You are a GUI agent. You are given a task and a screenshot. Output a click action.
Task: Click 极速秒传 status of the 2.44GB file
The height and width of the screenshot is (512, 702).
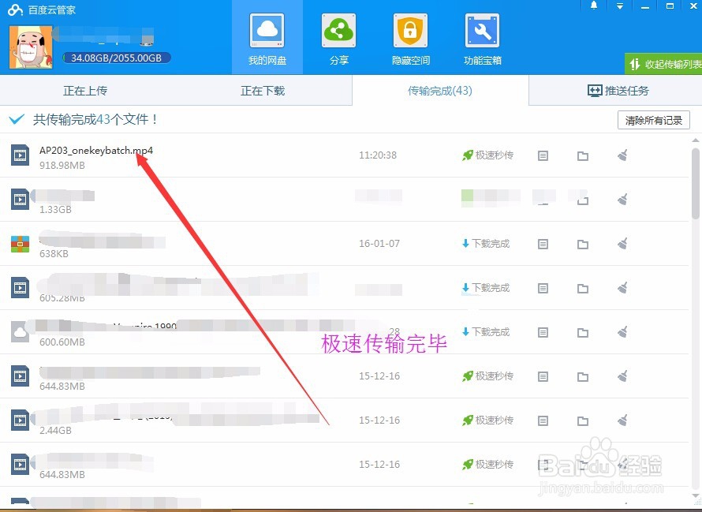[487, 420]
